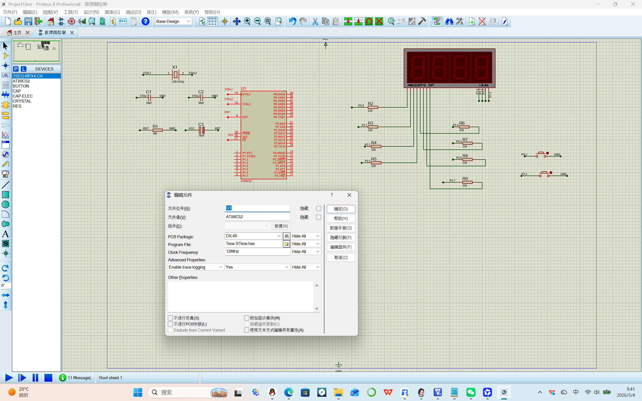Click the Undo arrow in toolbar

point(292,21)
